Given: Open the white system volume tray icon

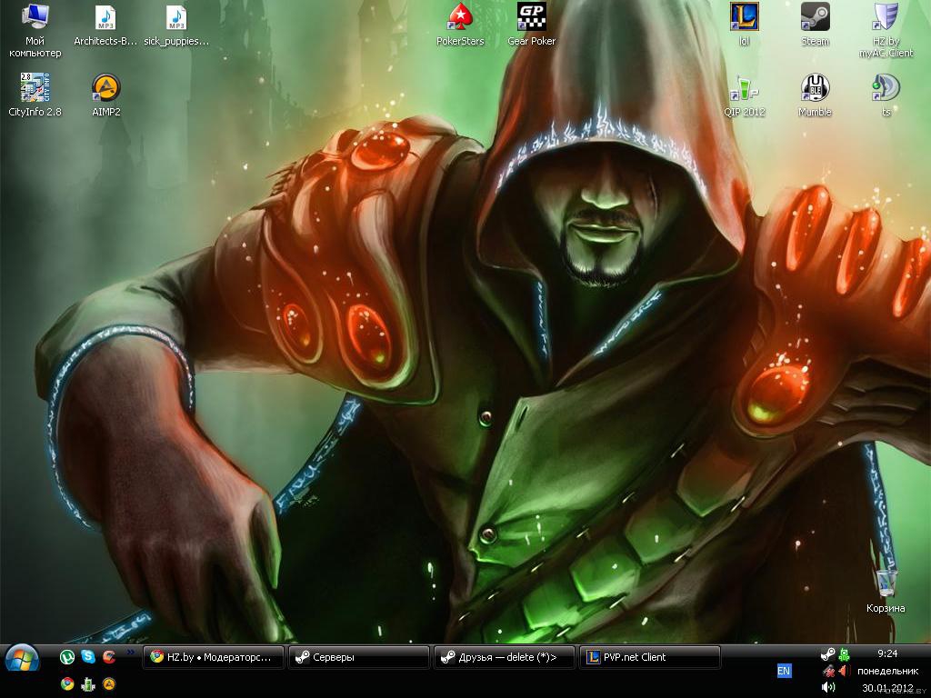Looking at the screenshot, I should click(x=828, y=687).
